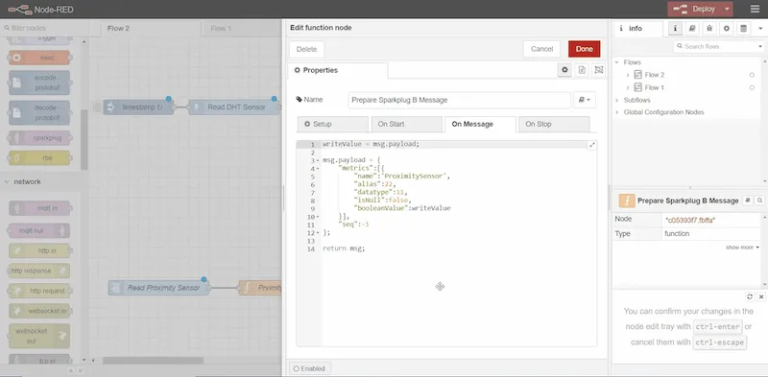Click Delete in the edit tray
Image resolution: width=768 pixels, height=377 pixels.
click(306, 49)
